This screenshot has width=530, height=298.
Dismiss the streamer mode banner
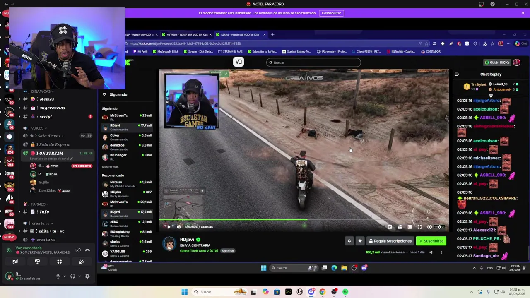coord(523,13)
